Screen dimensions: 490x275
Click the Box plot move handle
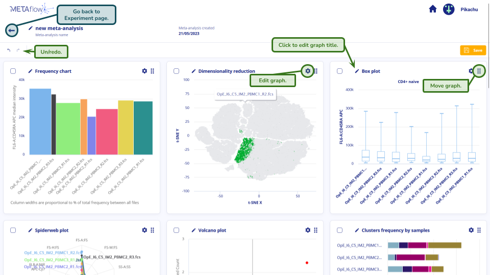[479, 71]
